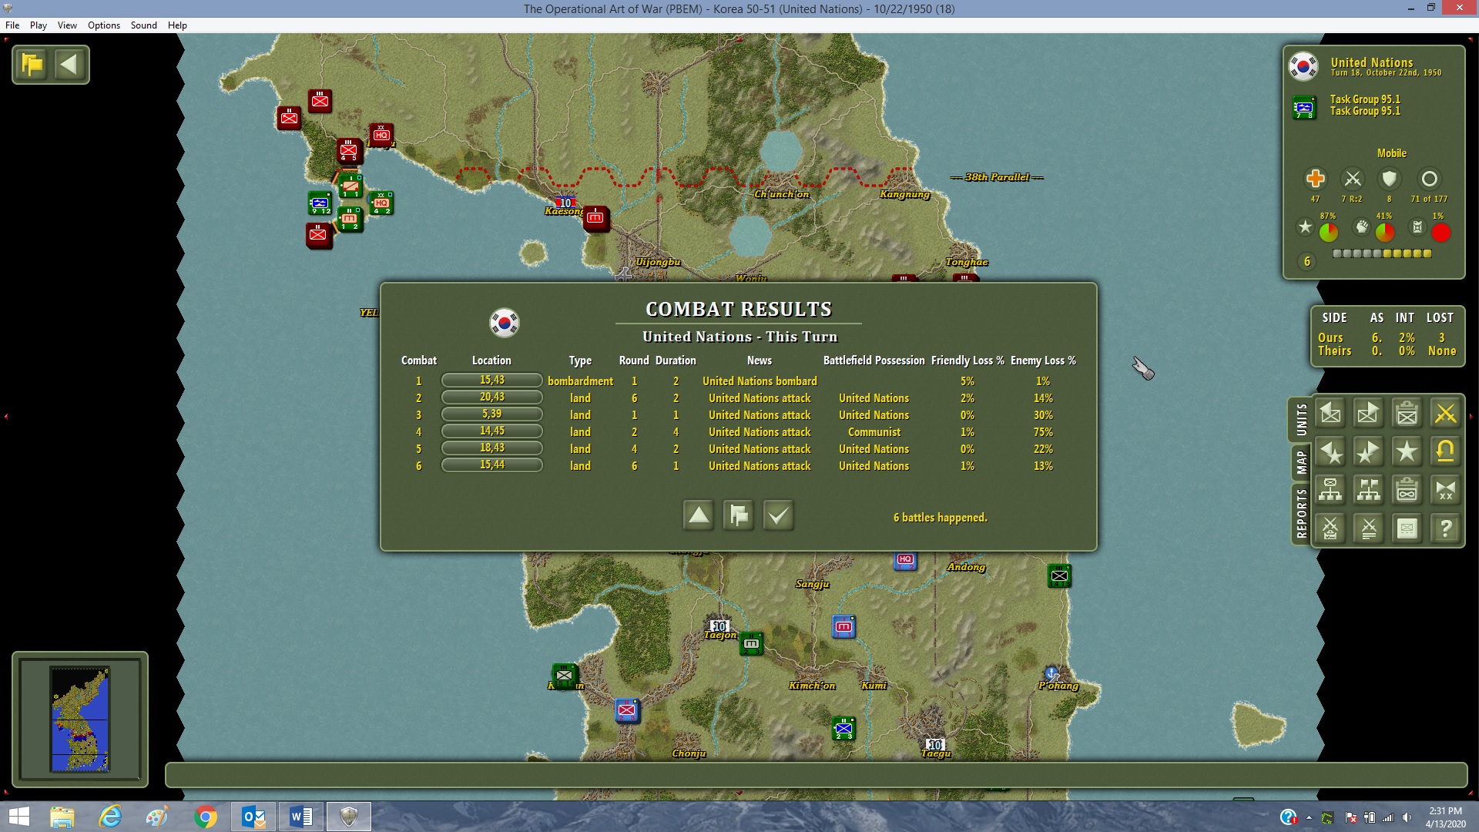Open File Explorer from the taskbar
The height and width of the screenshot is (832, 1479).
click(x=62, y=817)
